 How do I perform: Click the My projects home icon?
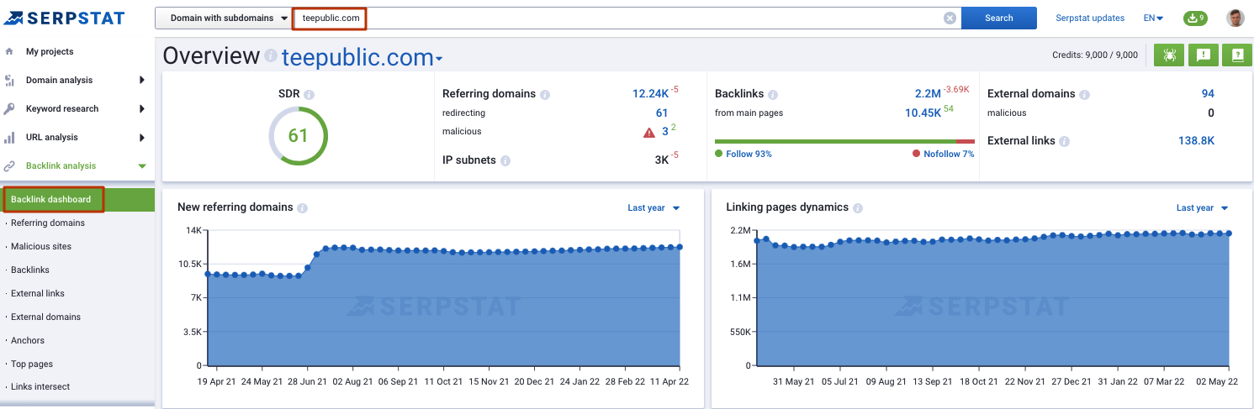point(9,52)
